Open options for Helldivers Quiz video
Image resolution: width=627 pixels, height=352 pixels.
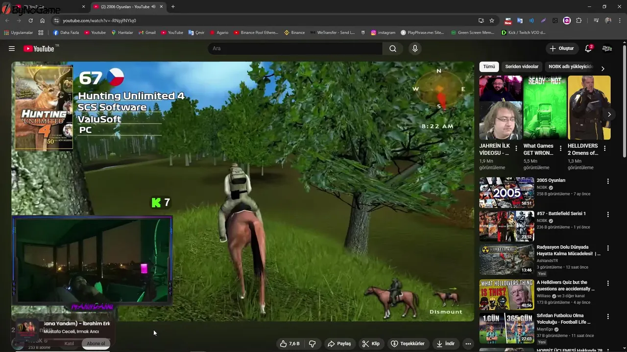608,283
